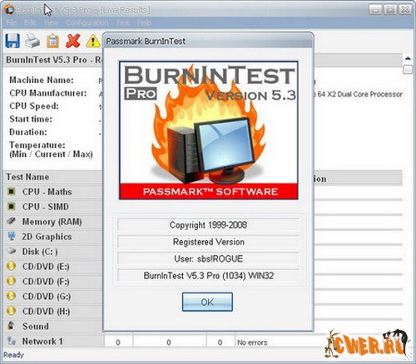Click the BurnInTest splash logo image
This screenshot has height=364, width=416.
209,130
